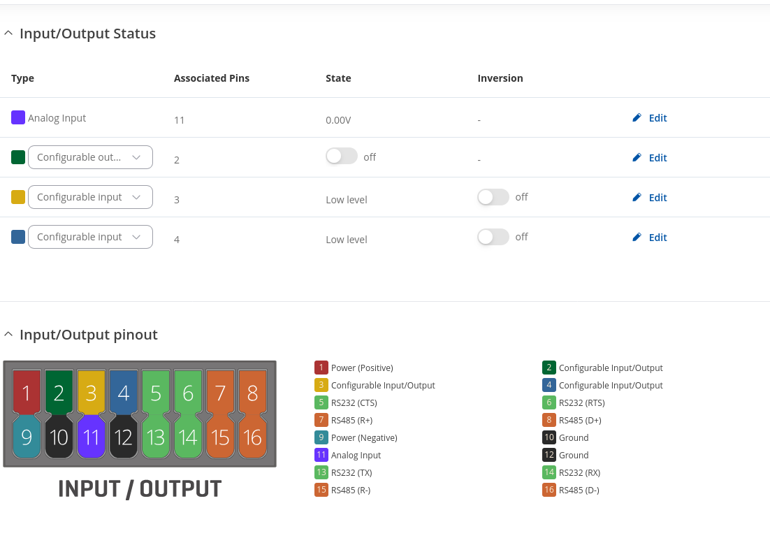Click the RS232 (RX) legend number 14 badge

pos(549,473)
